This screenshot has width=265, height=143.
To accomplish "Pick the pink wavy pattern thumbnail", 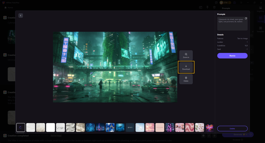I will (190, 127).
